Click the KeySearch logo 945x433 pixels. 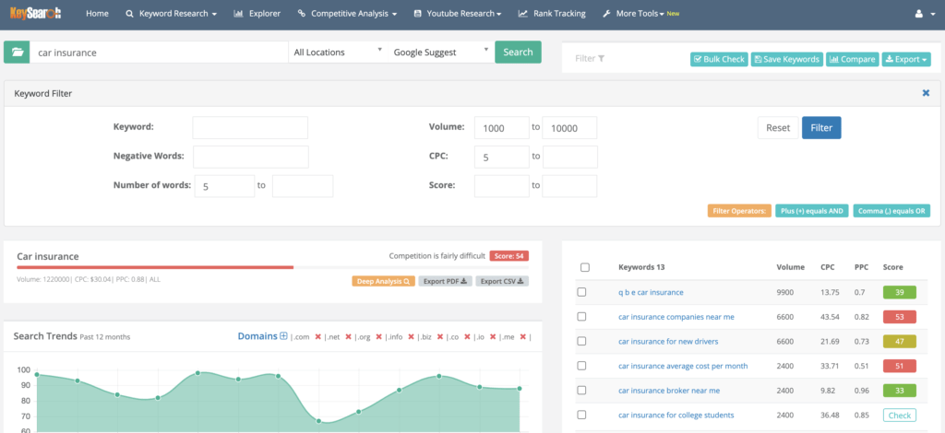36,13
